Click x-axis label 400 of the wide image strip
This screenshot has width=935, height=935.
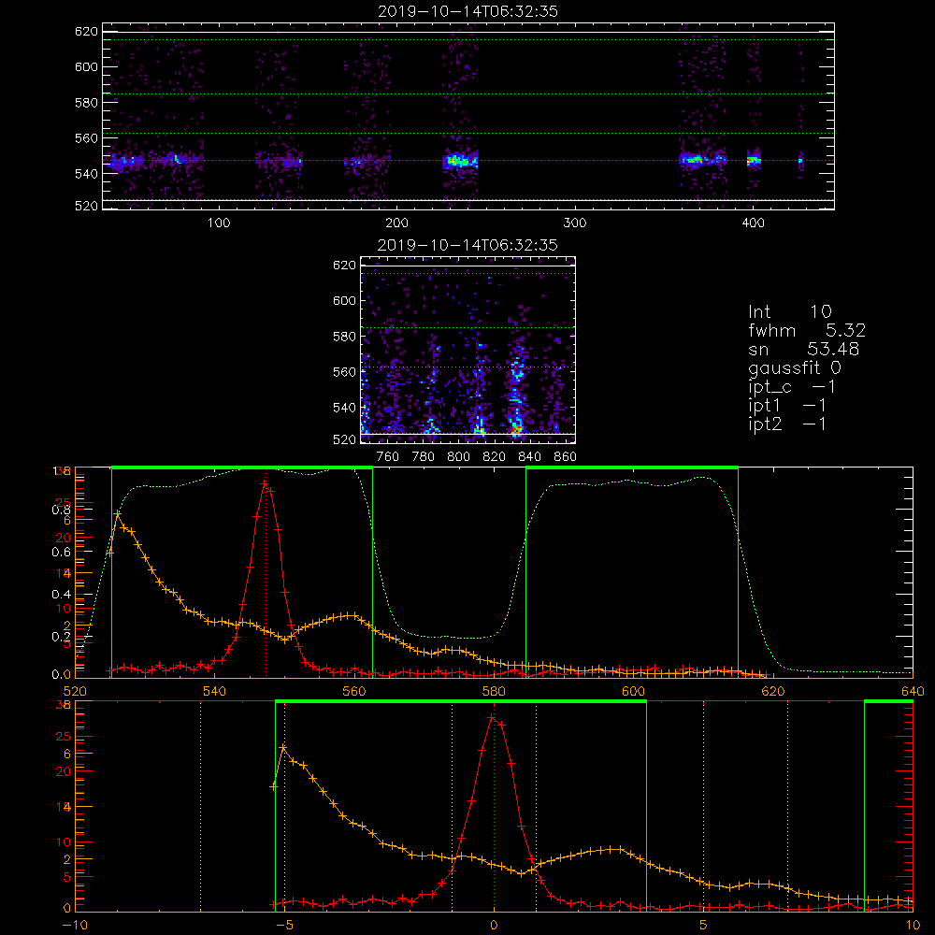[753, 223]
